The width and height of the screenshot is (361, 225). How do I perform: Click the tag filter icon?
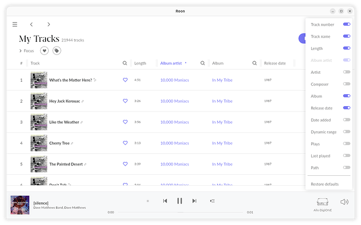[x=57, y=51]
